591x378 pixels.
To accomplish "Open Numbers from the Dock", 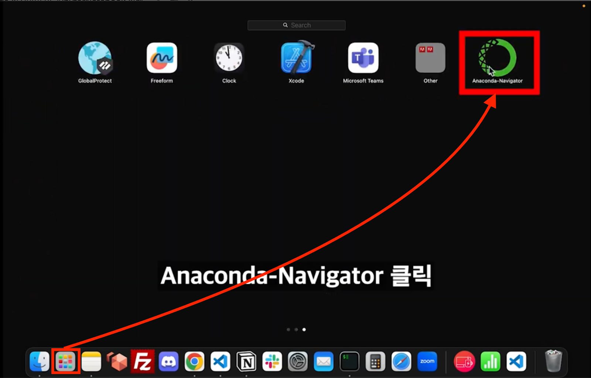I will point(490,361).
